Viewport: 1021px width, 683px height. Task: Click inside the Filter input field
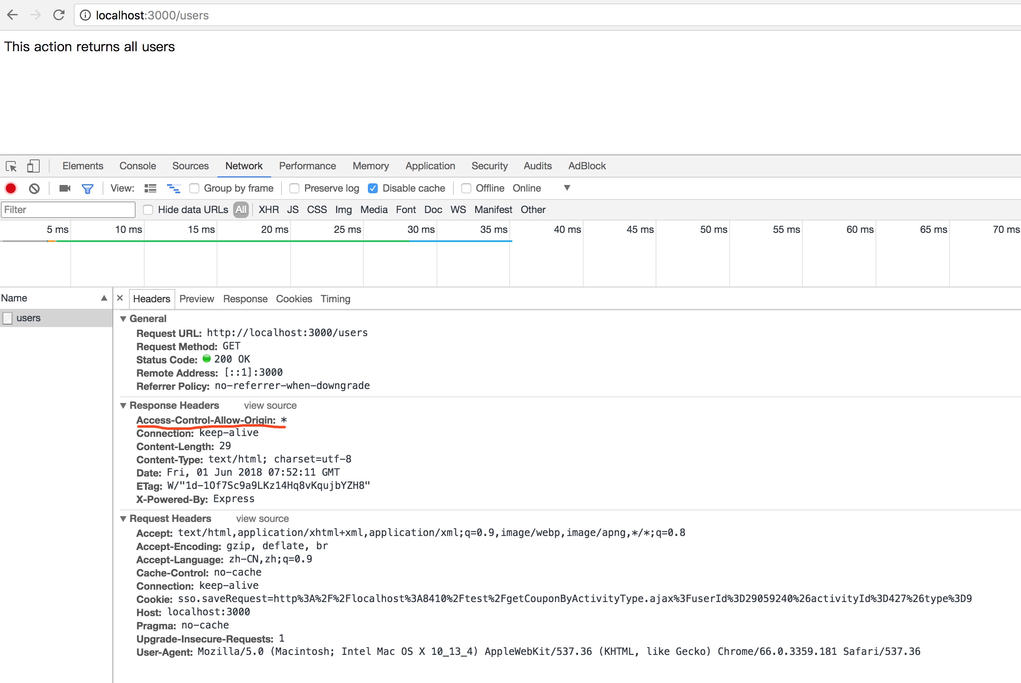pyautogui.click(x=68, y=209)
